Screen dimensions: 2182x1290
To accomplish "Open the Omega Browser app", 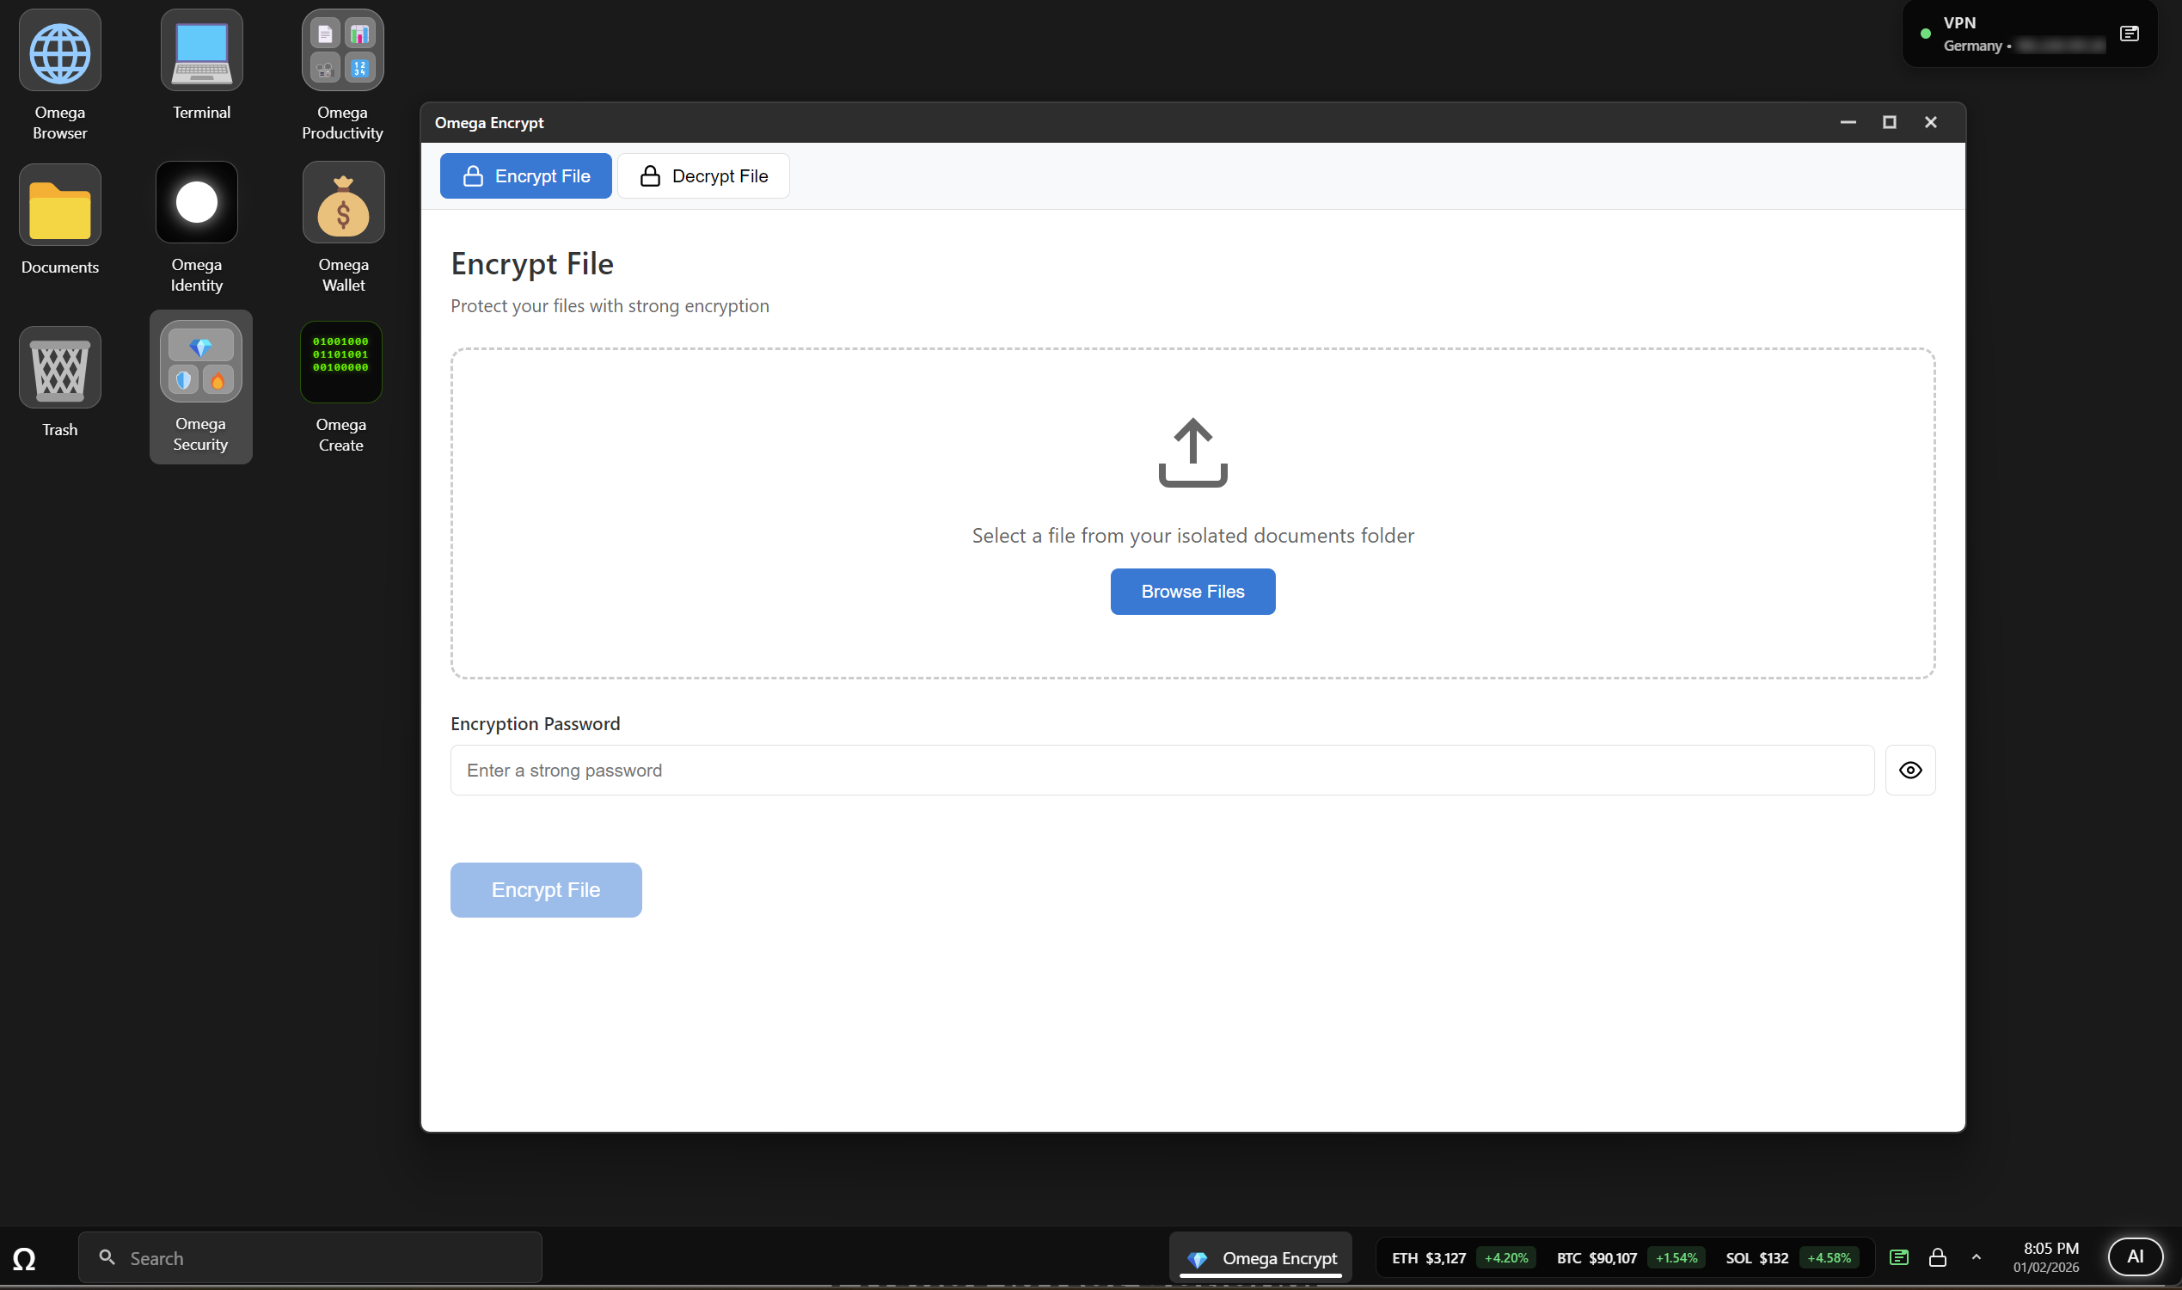I will (59, 52).
